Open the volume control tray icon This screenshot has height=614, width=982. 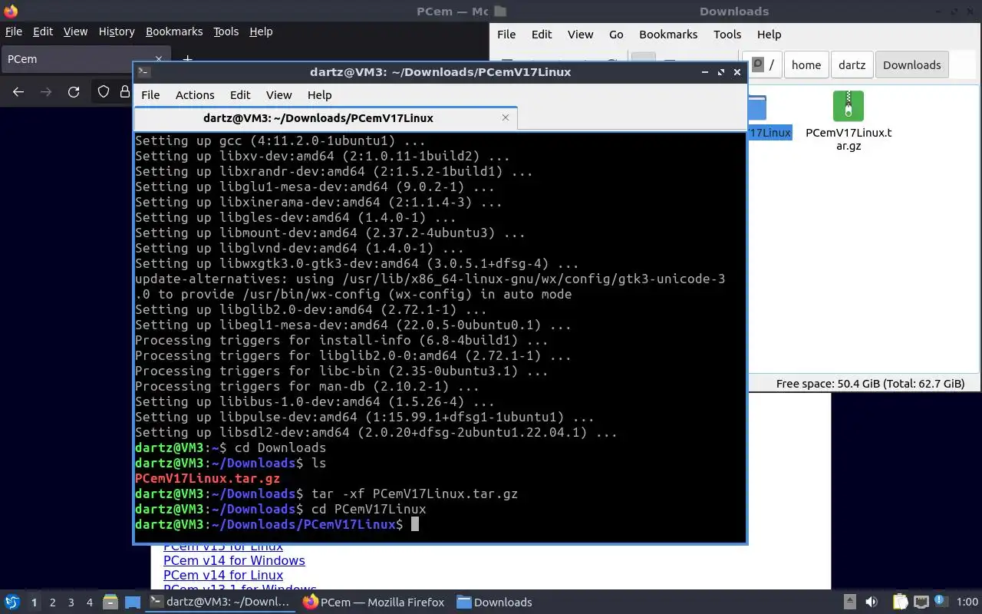(872, 602)
